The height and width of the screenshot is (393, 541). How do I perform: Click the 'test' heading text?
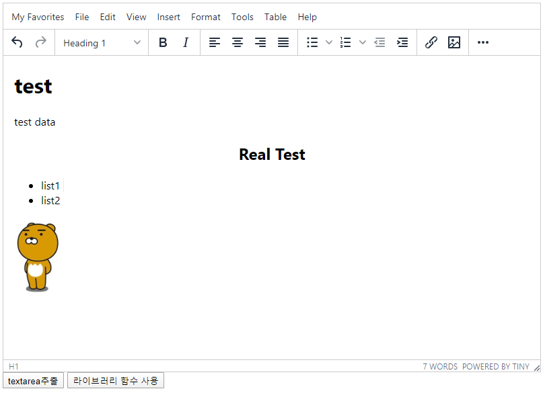[33, 86]
